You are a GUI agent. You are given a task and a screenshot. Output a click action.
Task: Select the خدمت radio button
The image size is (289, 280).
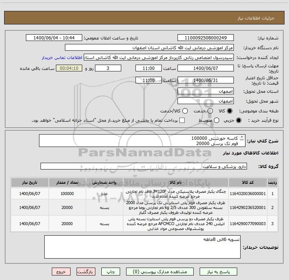[x=210, y=111]
